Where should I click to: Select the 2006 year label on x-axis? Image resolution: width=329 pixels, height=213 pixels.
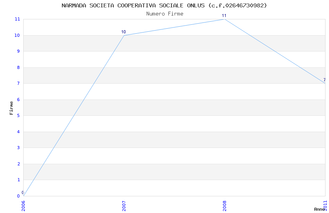(x=23, y=206)
